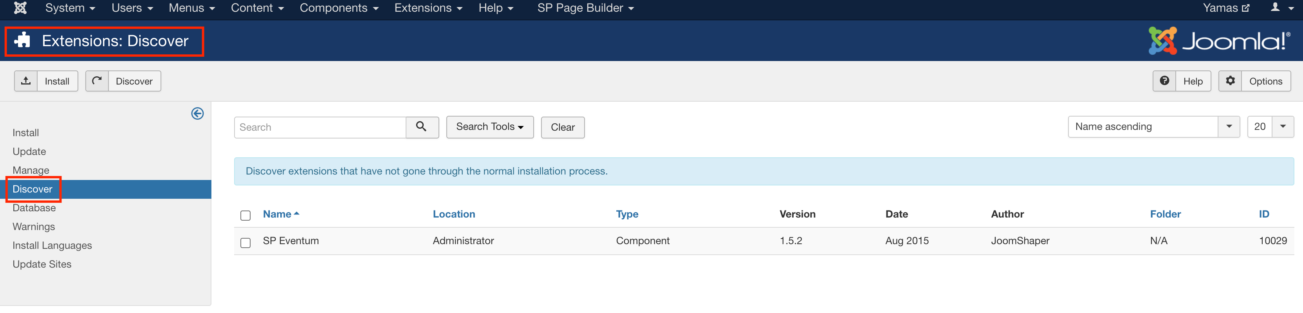Go to Install Languages in the sidebar
The width and height of the screenshot is (1303, 313).
click(x=52, y=245)
